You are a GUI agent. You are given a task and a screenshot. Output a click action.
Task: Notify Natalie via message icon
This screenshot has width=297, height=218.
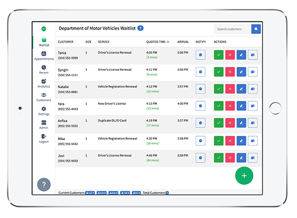point(200,89)
